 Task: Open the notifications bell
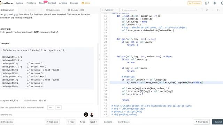pos(215,3)
